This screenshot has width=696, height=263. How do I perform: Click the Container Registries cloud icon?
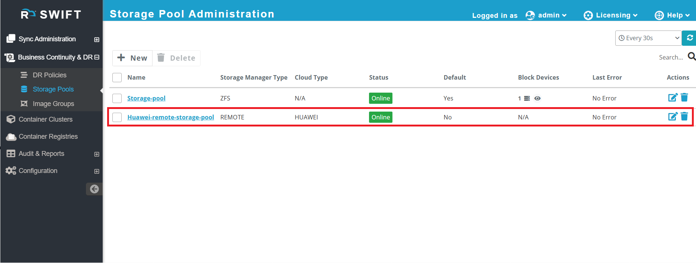(11, 137)
